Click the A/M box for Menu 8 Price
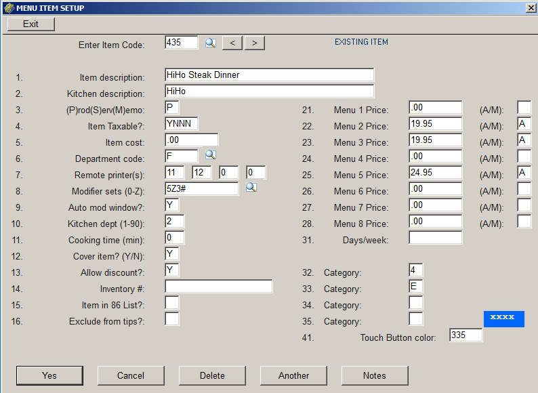The height and width of the screenshot is (393, 538). [524, 221]
